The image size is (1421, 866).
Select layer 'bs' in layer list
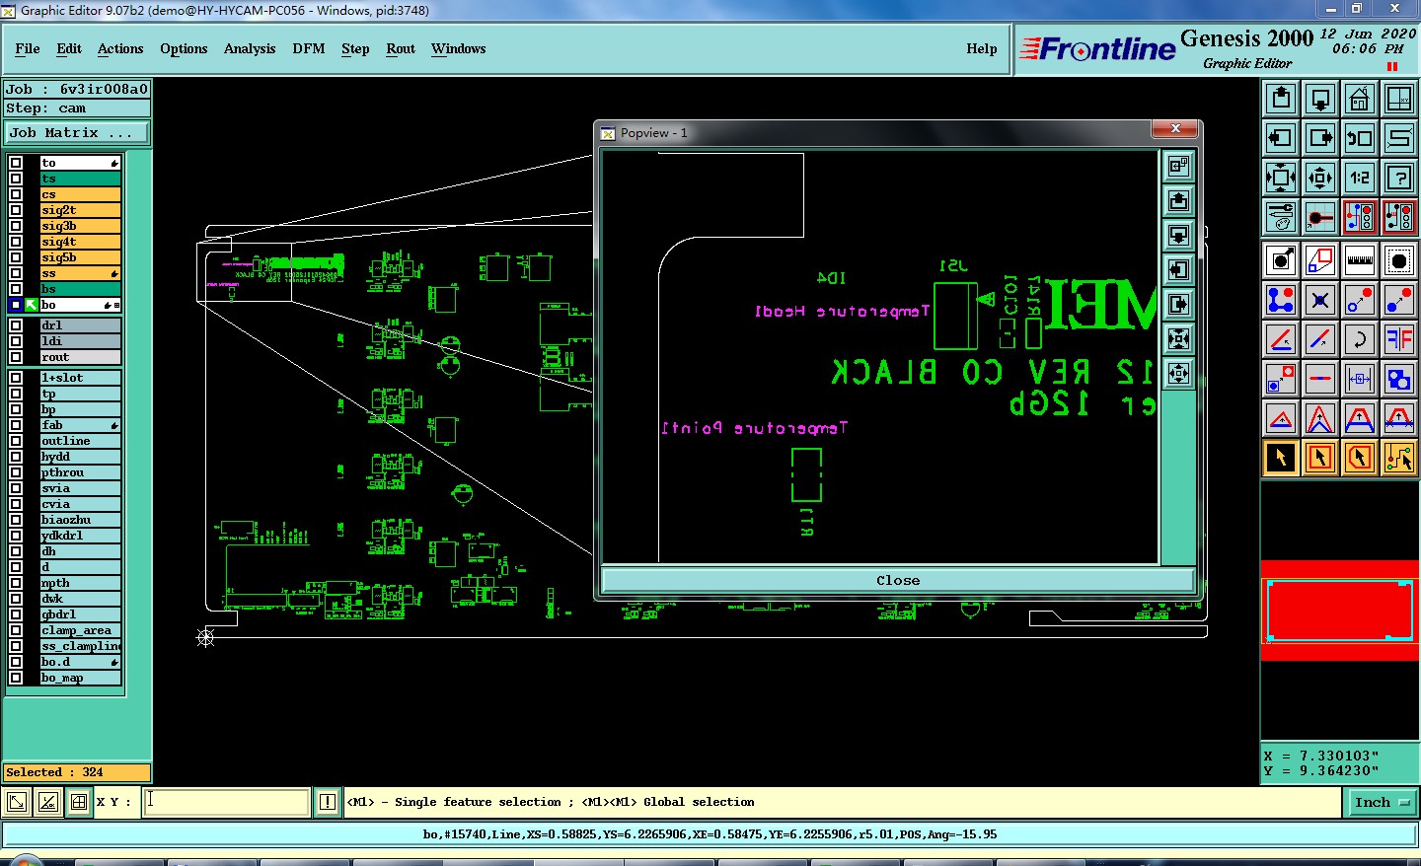coord(80,289)
